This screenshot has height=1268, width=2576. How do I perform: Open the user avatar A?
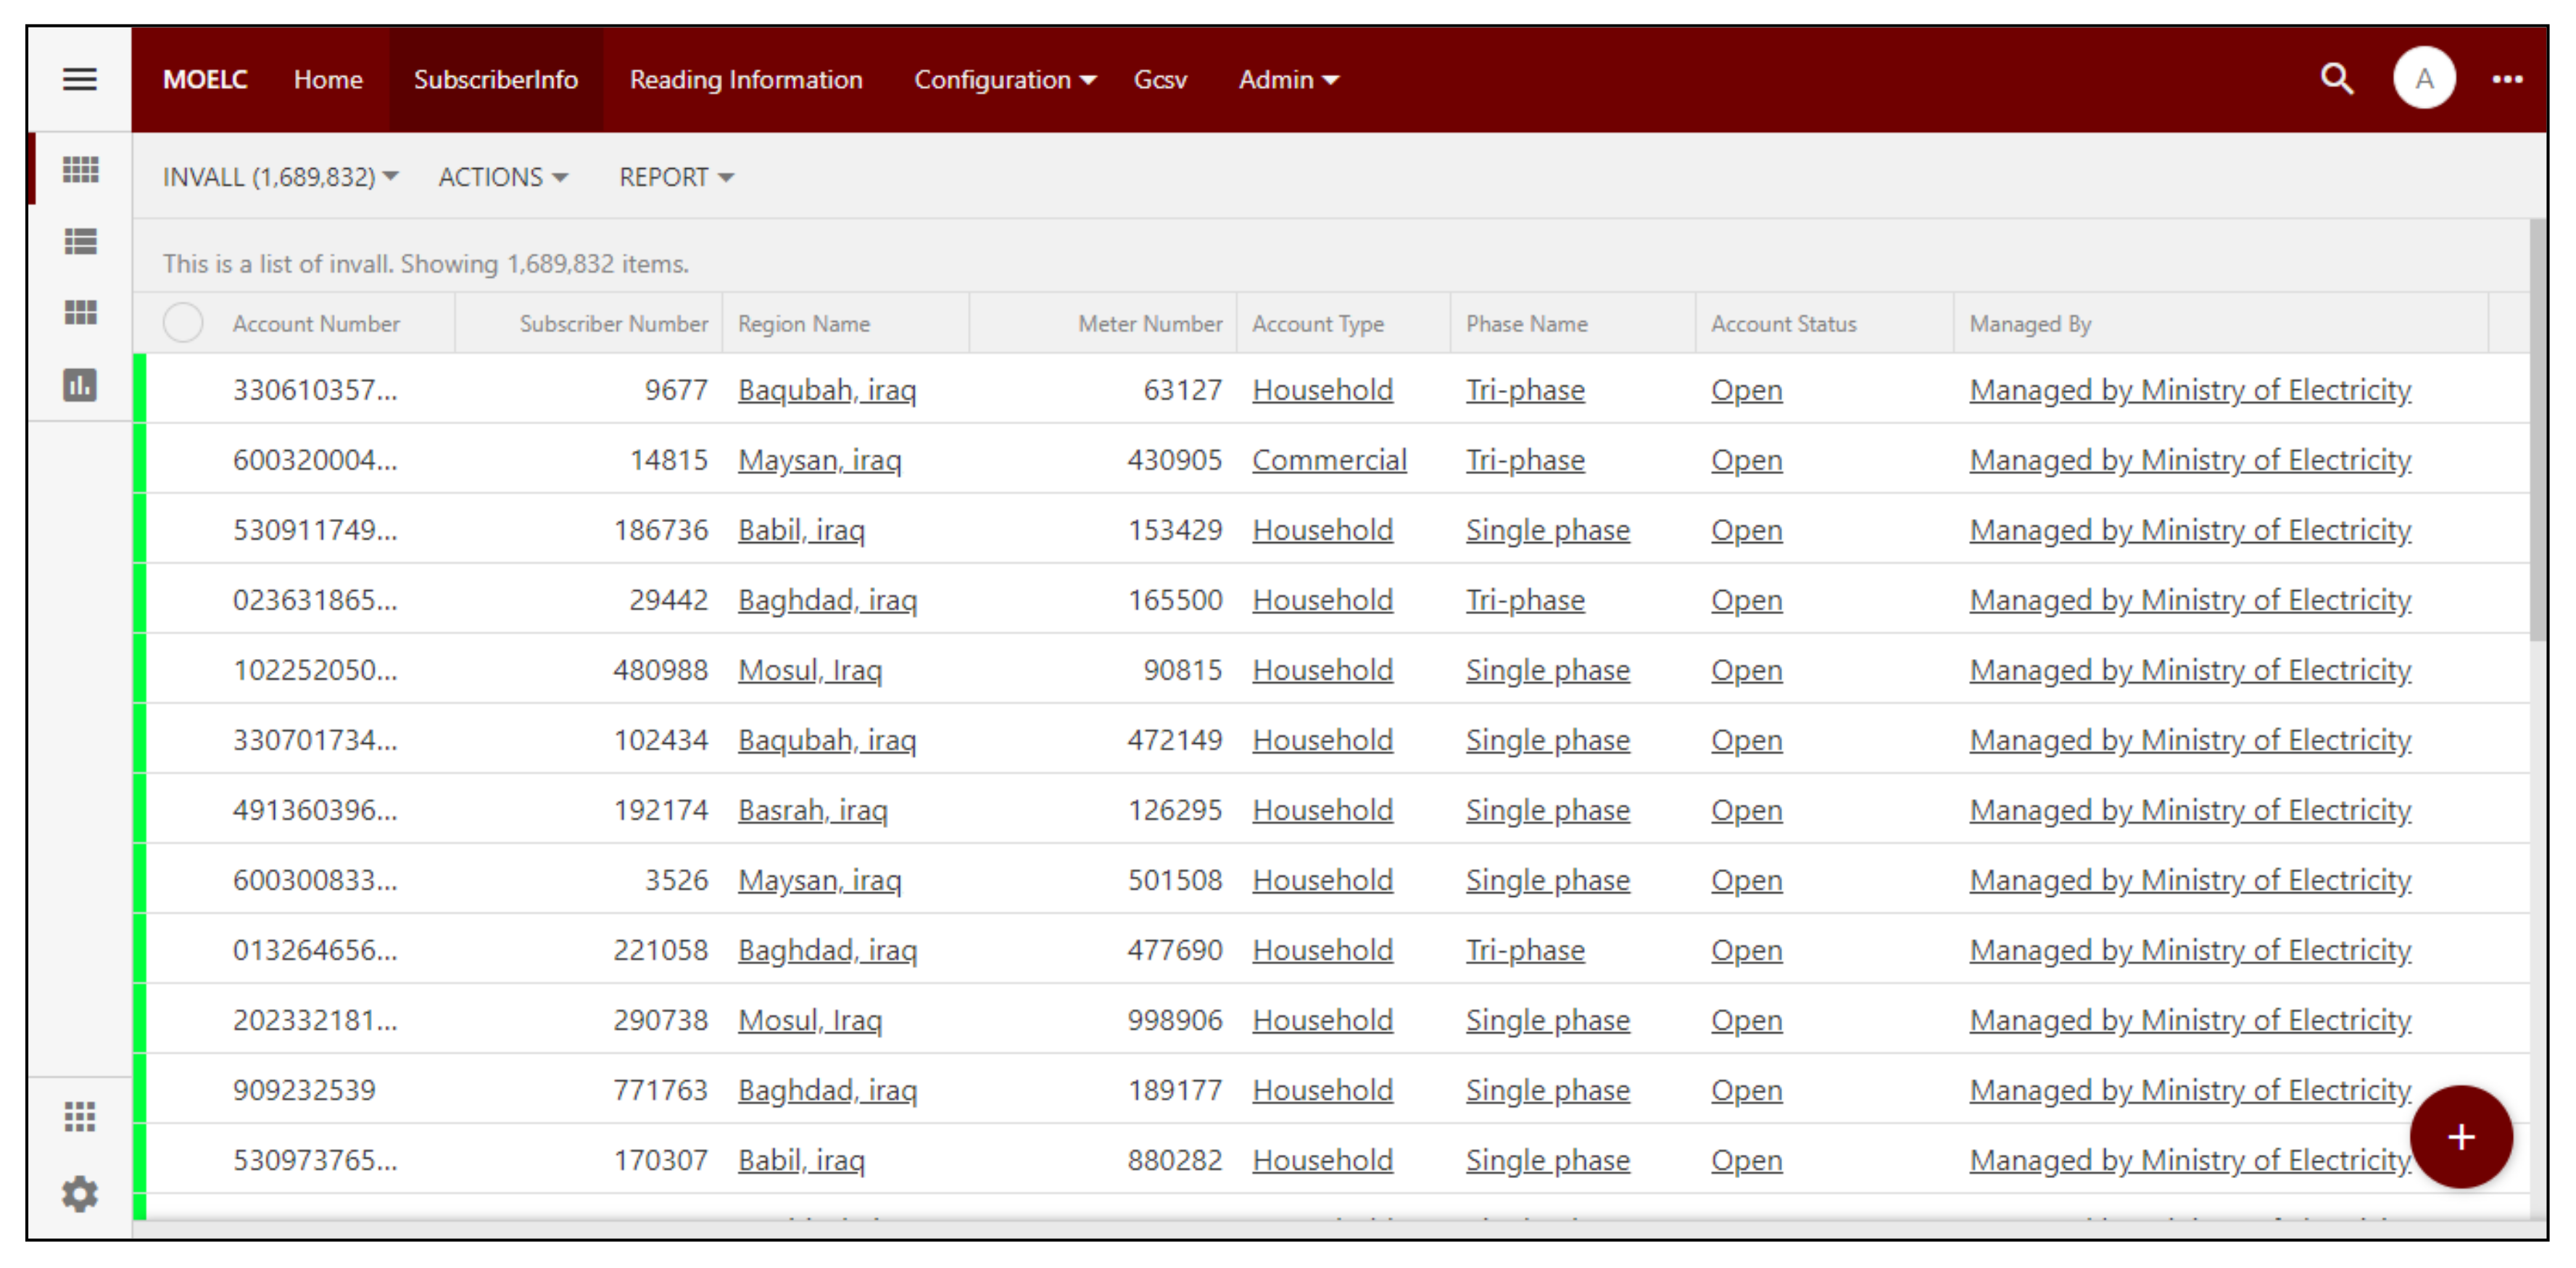pos(2423,79)
